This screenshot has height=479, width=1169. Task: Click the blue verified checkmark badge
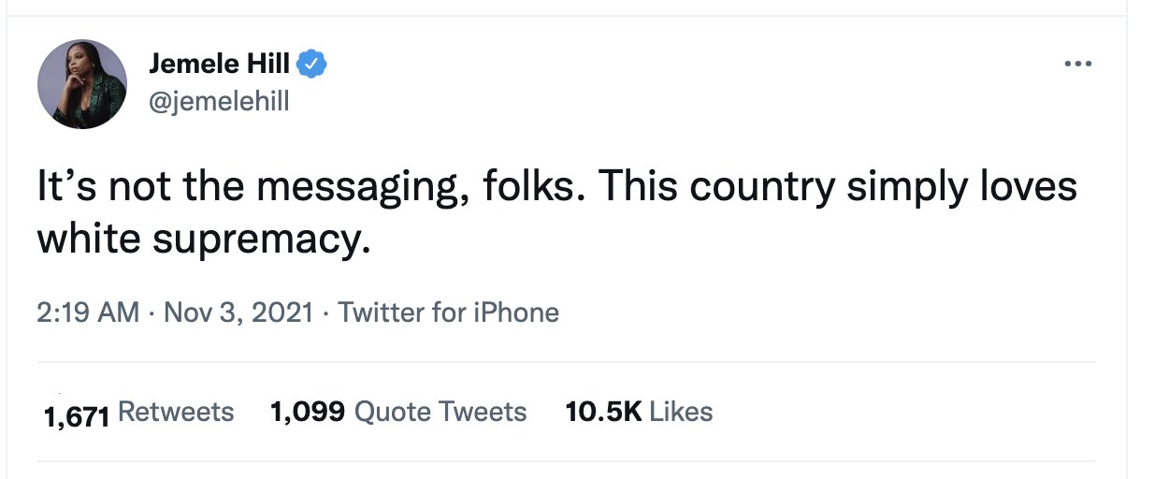(x=312, y=65)
